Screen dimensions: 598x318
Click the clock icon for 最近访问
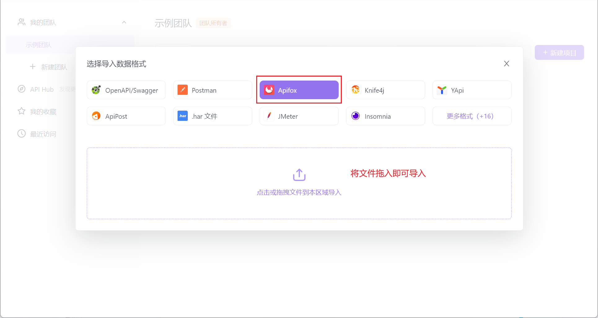tap(21, 134)
